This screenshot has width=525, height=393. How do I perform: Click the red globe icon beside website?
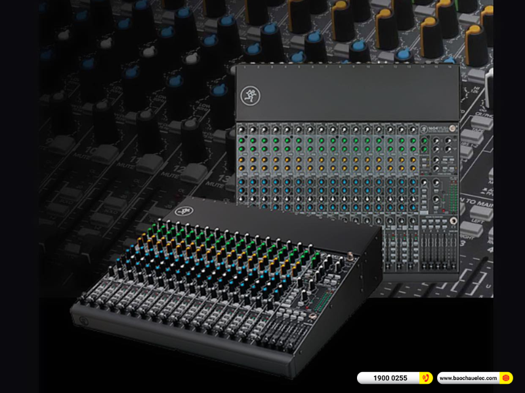[505, 378]
